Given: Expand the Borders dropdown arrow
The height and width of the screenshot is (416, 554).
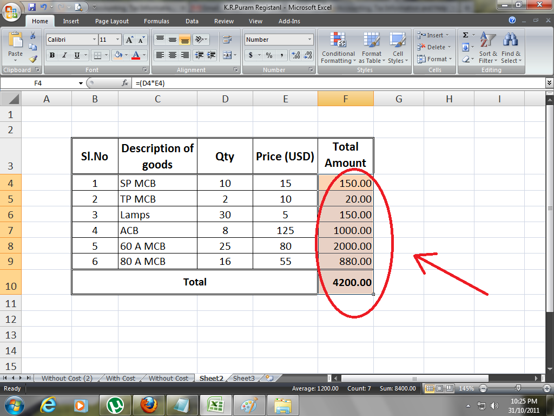Looking at the screenshot, I should 106,55.
